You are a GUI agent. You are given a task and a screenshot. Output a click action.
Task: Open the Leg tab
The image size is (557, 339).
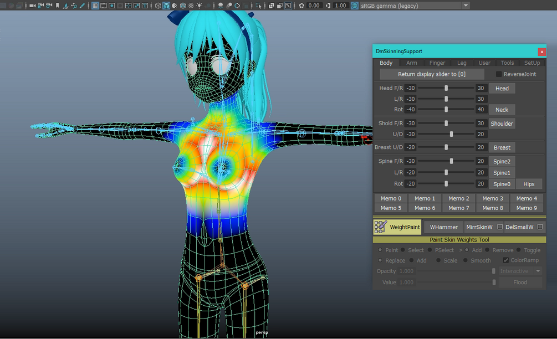click(x=462, y=63)
